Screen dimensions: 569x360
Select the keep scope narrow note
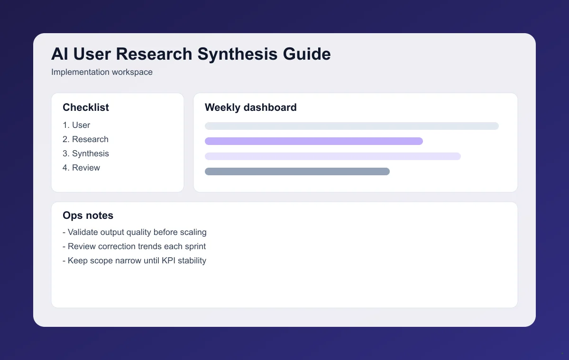pos(135,261)
